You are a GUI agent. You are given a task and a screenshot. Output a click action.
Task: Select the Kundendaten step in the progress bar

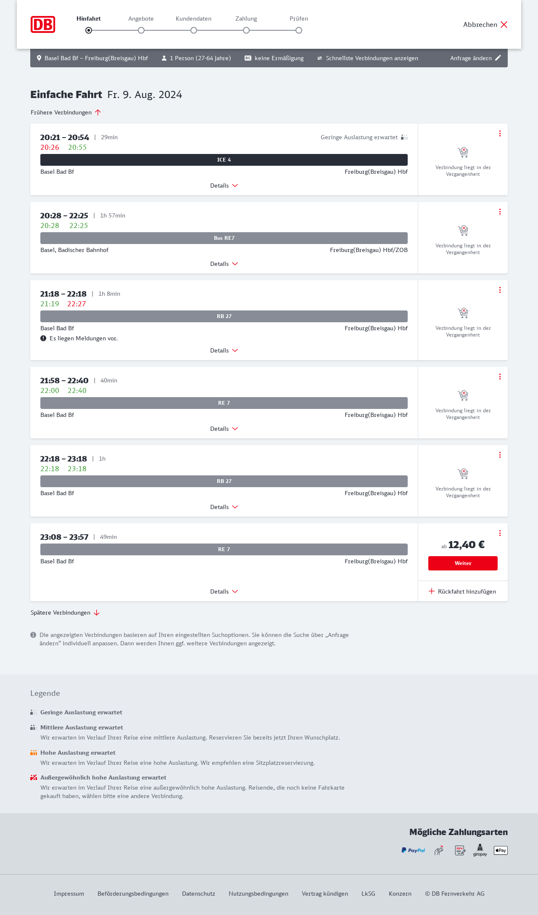194,30
